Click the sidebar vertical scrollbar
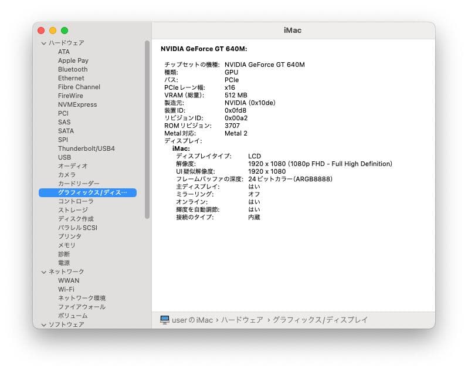 (147, 130)
